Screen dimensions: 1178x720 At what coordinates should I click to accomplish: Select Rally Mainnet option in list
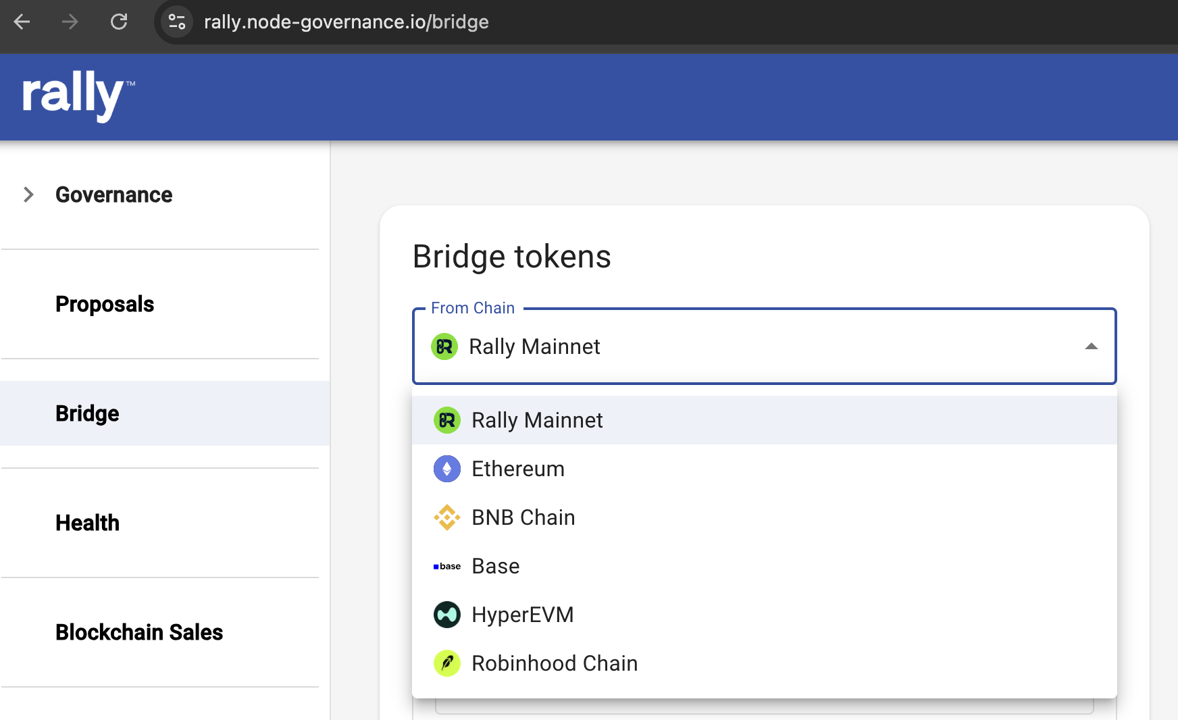(764, 420)
